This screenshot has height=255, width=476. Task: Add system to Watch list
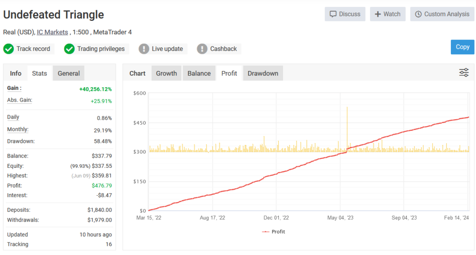[x=388, y=14]
